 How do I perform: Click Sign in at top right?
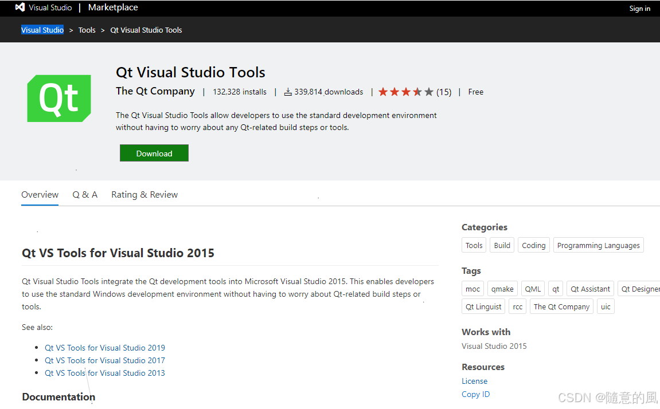click(639, 9)
